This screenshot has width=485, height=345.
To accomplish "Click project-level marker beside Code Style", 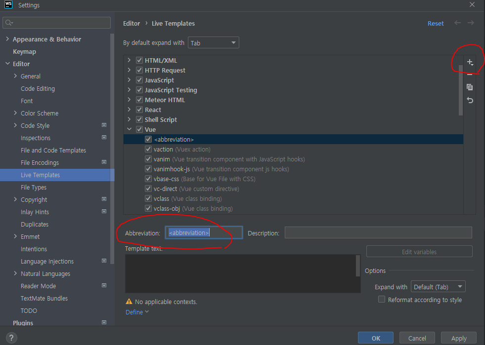I will tap(104, 125).
